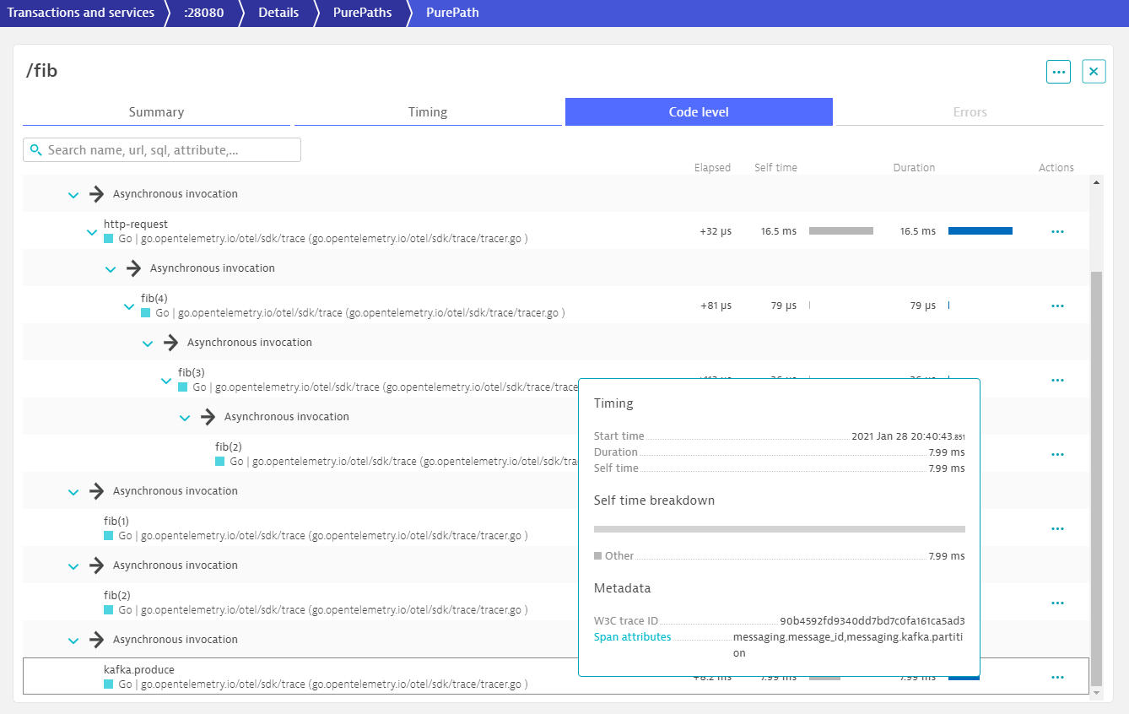1129x714 pixels.
Task: Click the arrow icon above kafka.produce
Action: click(97, 640)
